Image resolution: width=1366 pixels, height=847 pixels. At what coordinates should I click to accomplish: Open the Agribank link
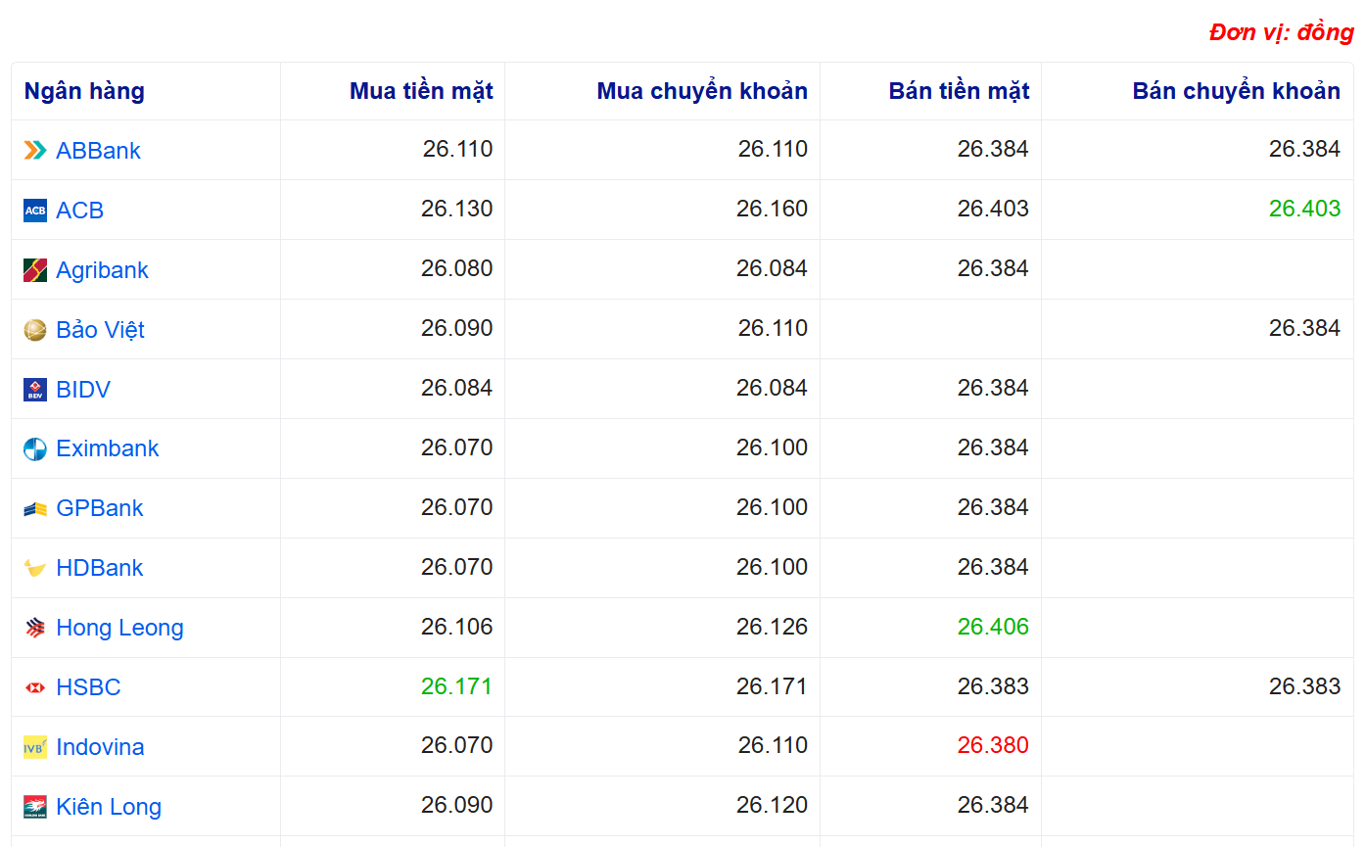coord(102,270)
